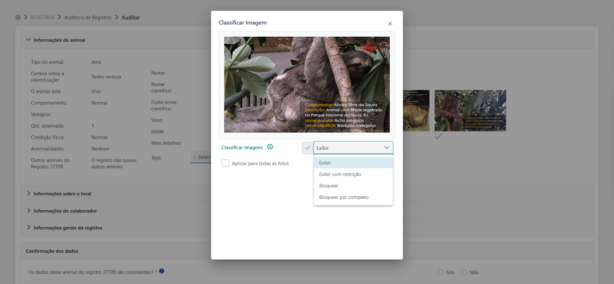
Task: Open the REGISTROS breadcrumb link
Action: pyautogui.click(x=42, y=18)
